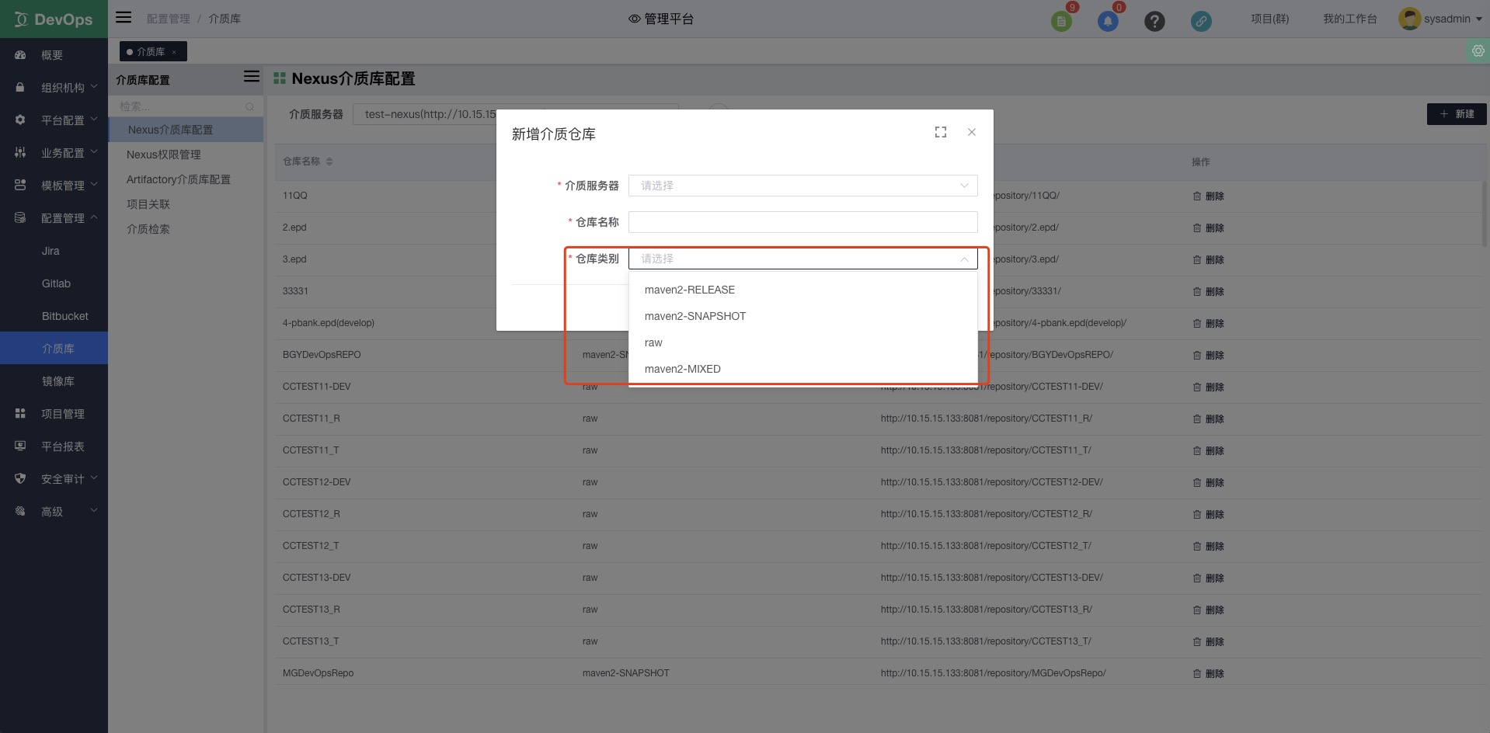The image size is (1490, 733).
Task: Open Jira in sidebar
Action: point(54,251)
